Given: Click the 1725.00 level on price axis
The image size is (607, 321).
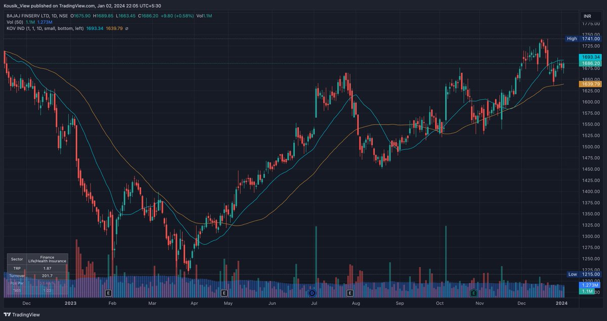Looking at the screenshot, I should tap(591, 46).
